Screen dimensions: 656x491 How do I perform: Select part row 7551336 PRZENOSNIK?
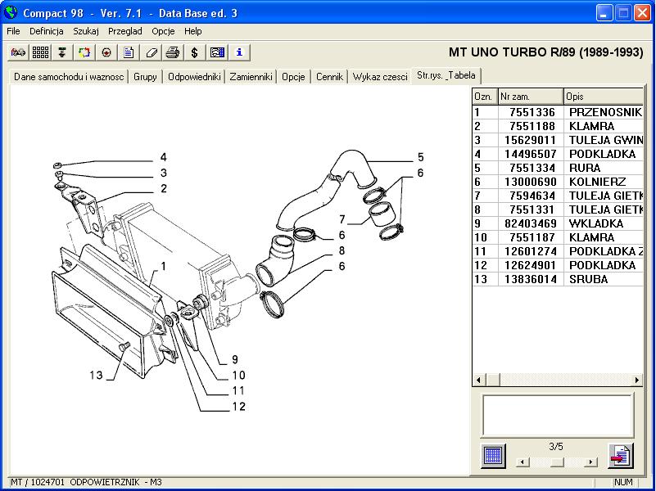click(x=557, y=112)
